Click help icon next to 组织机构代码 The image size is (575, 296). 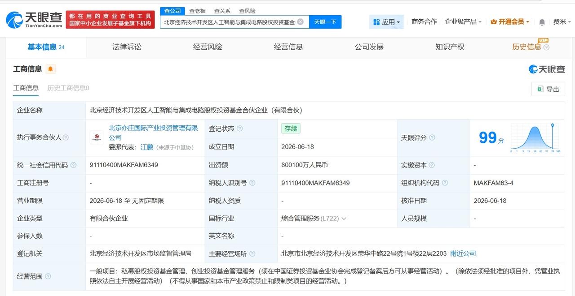pos(445,183)
